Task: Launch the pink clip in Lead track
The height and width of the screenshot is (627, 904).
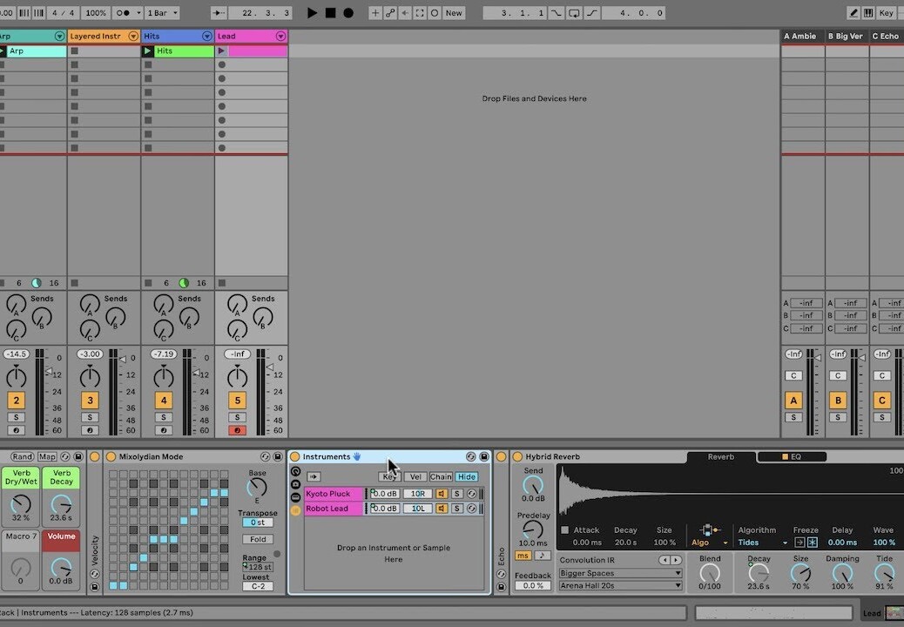Action: (221, 51)
